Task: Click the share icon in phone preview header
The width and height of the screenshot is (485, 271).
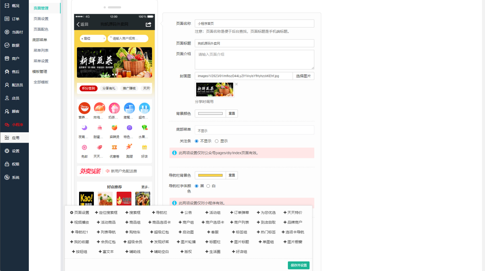Action: coord(148,24)
